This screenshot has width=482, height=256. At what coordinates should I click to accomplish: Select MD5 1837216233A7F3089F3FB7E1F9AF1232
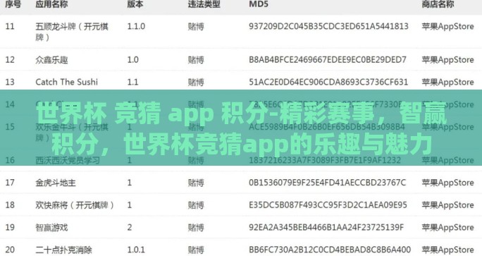click(x=325, y=160)
